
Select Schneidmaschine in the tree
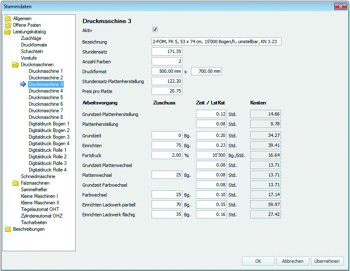[x=38, y=176]
